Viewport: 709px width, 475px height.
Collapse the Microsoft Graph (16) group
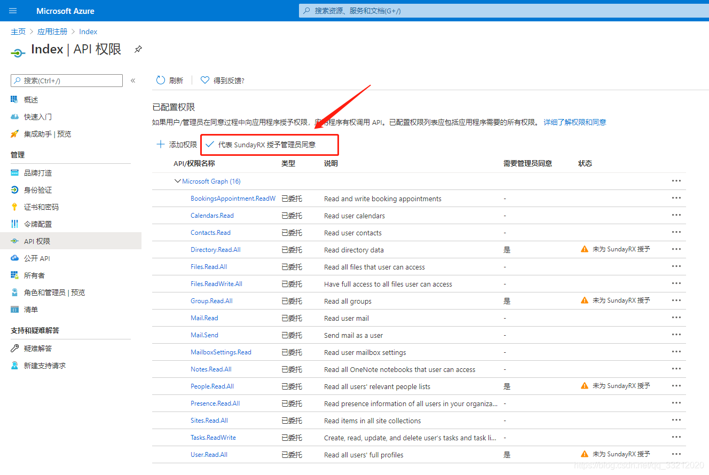tap(178, 181)
